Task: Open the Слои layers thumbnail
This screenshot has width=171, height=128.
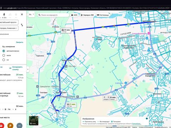Action: coord(34,121)
